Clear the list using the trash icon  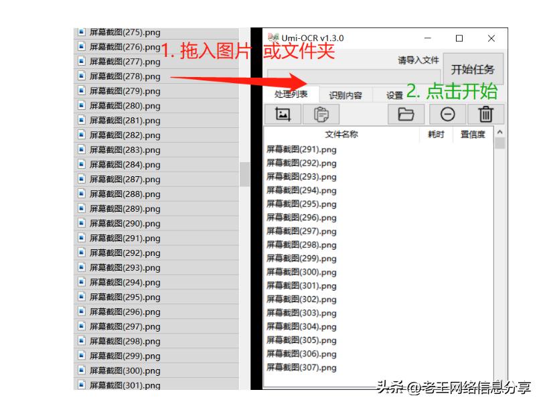(486, 114)
